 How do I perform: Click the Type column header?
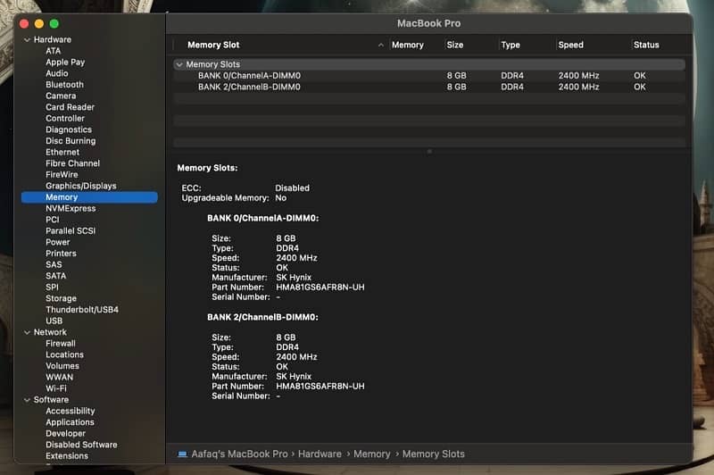510,45
